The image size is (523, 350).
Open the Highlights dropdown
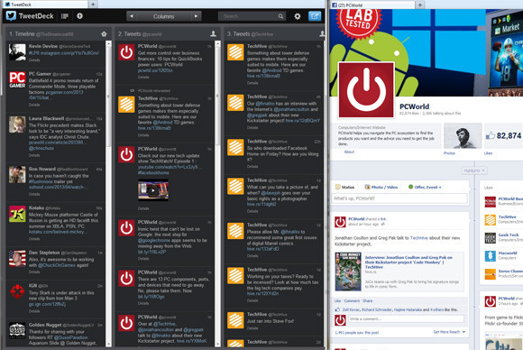pos(474,170)
